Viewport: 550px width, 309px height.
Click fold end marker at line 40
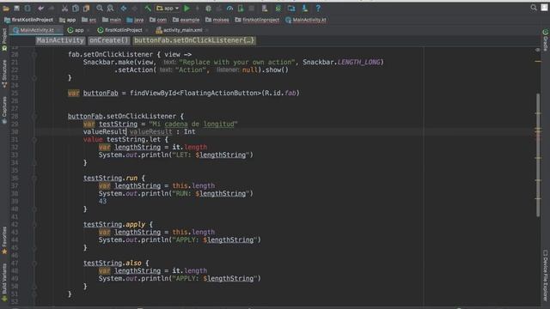coord(34,209)
